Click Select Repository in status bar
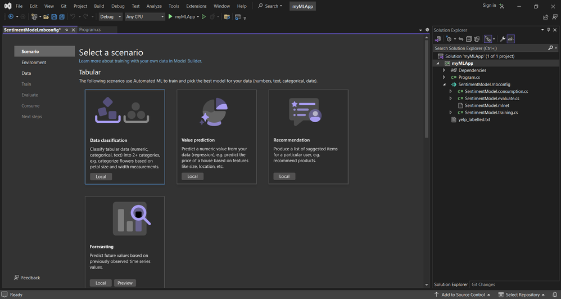This screenshot has height=299, width=561. click(522, 294)
